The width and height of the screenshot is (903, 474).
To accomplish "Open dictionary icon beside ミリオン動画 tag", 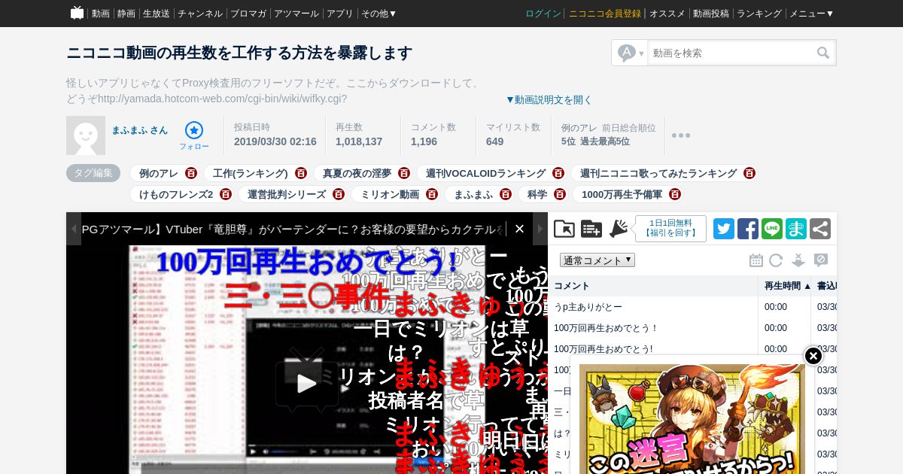I will click(432, 194).
